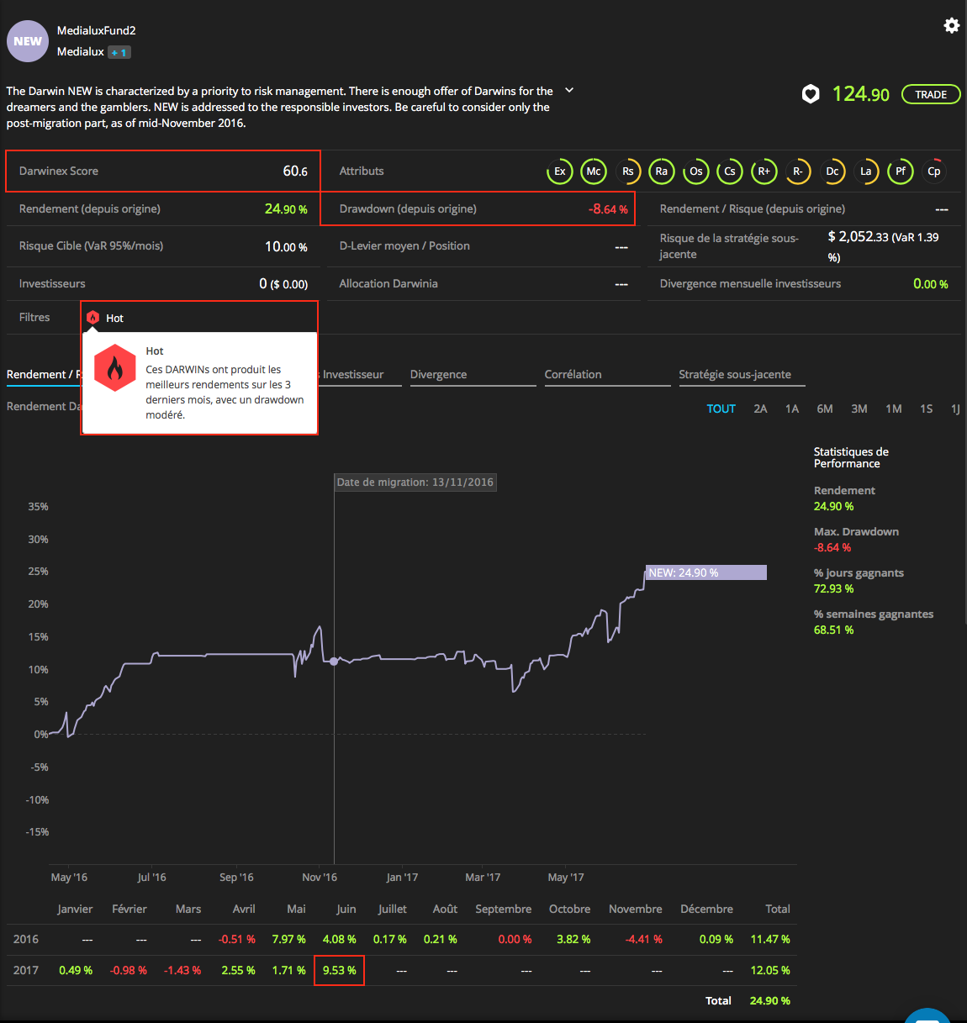Image resolution: width=967 pixels, height=1023 pixels.
Task: Click the Max. Drawdown statistic -8.64 %
Action: [x=832, y=547]
